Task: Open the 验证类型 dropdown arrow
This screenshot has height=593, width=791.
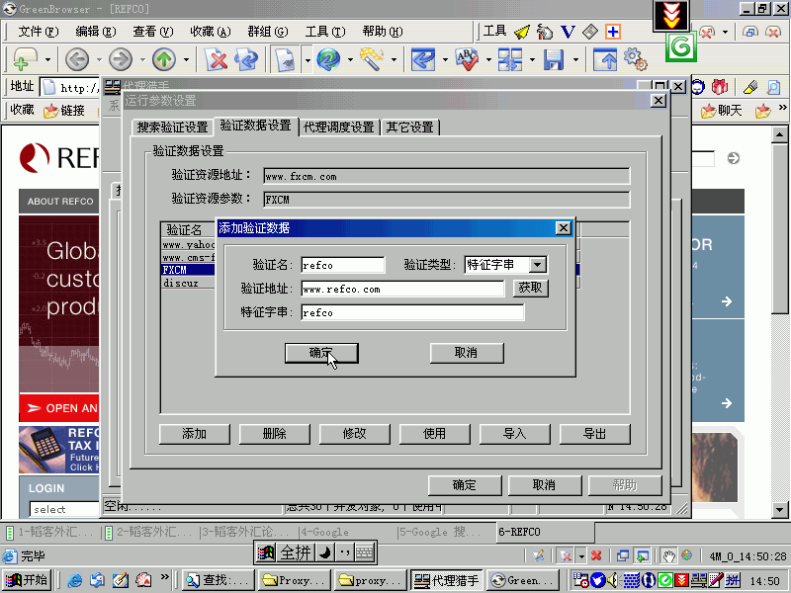Action: (x=538, y=265)
